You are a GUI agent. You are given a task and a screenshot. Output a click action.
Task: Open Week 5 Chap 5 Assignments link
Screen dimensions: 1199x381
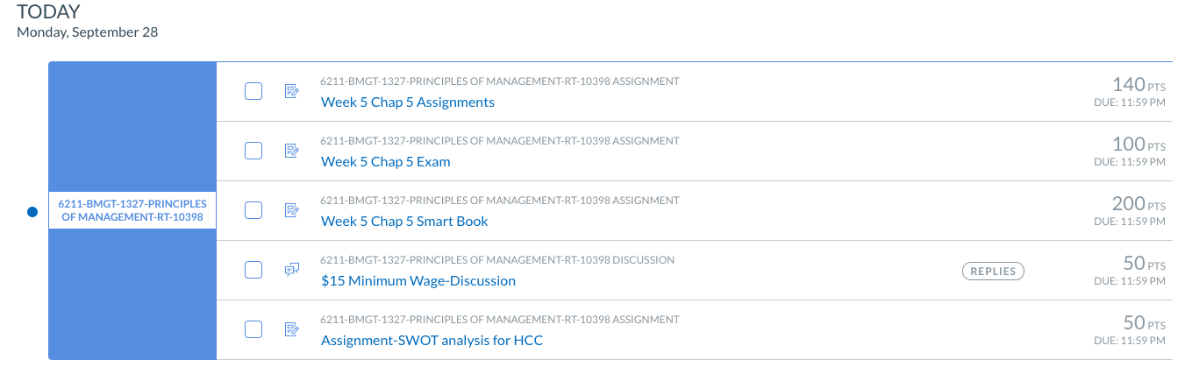tap(408, 102)
